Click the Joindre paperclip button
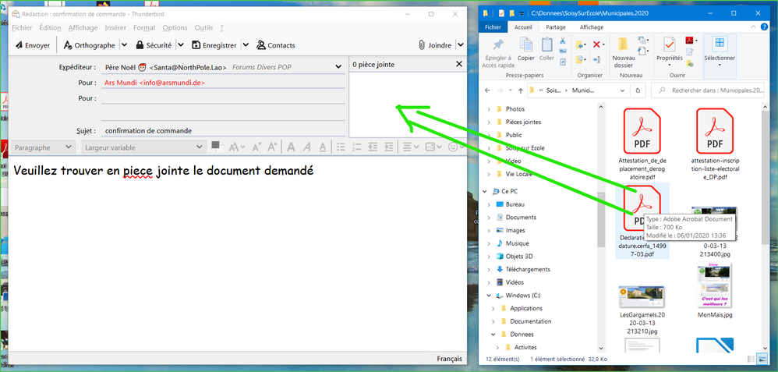This screenshot has width=778, height=372. 434,45
